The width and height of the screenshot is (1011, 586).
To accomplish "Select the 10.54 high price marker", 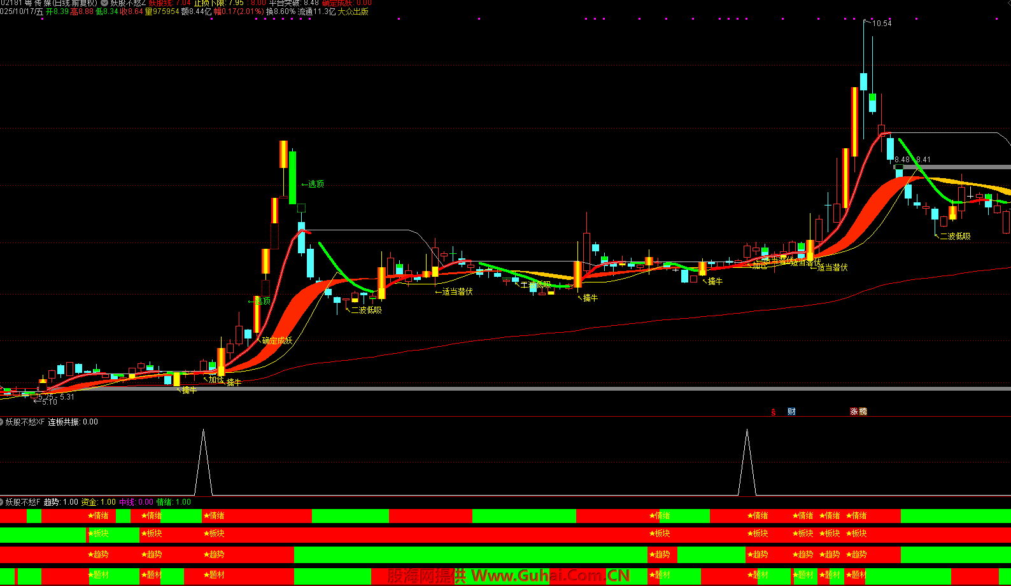I will point(881,24).
